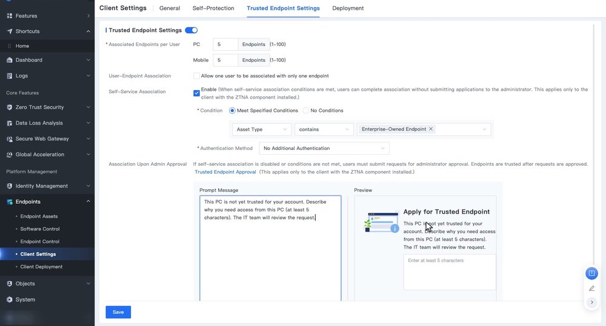Click the Home drag-handle icon
Image resolution: width=606 pixels, height=326 pixels.
[9, 46]
